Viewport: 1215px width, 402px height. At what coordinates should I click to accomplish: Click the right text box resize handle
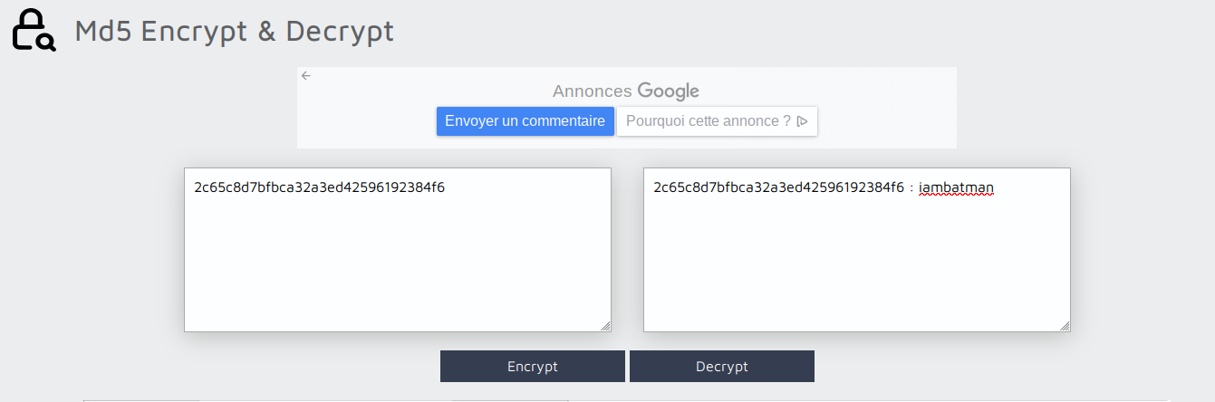(x=1065, y=326)
